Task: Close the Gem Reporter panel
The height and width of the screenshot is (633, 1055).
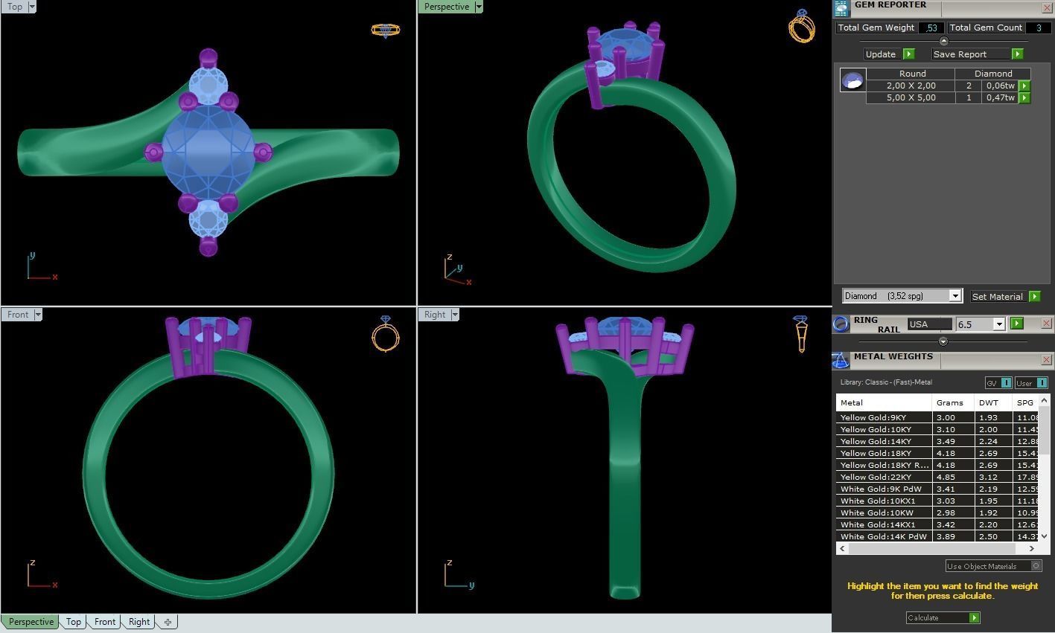Action: pos(1046,8)
